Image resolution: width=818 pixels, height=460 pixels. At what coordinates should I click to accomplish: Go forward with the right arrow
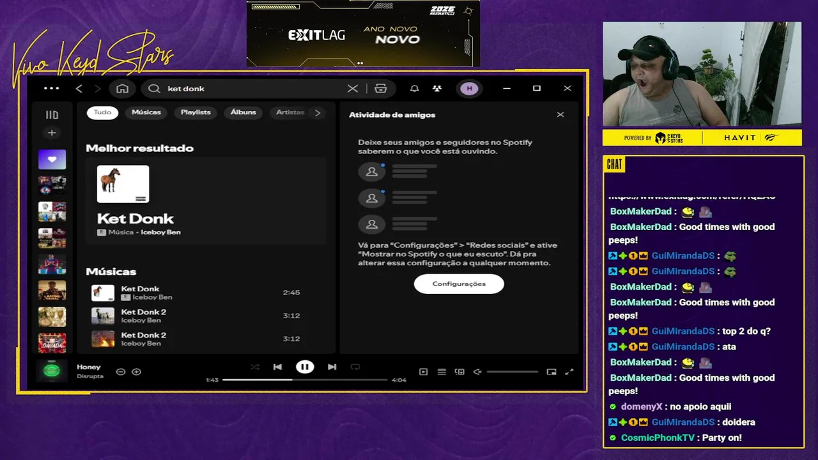point(98,89)
